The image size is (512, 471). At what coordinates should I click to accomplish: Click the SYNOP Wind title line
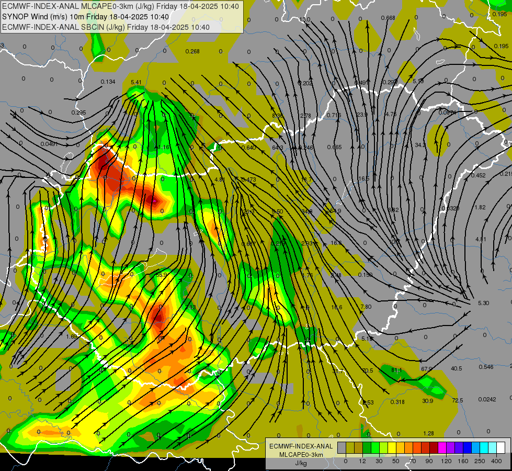tap(86, 17)
